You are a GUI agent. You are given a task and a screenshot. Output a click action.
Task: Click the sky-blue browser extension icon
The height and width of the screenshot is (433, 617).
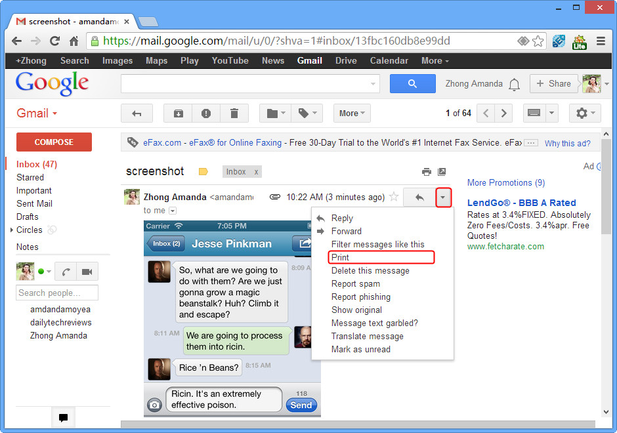pyautogui.click(x=559, y=41)
